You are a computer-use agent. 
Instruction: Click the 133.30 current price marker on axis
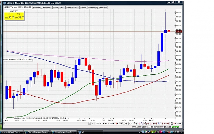[179, 32]
